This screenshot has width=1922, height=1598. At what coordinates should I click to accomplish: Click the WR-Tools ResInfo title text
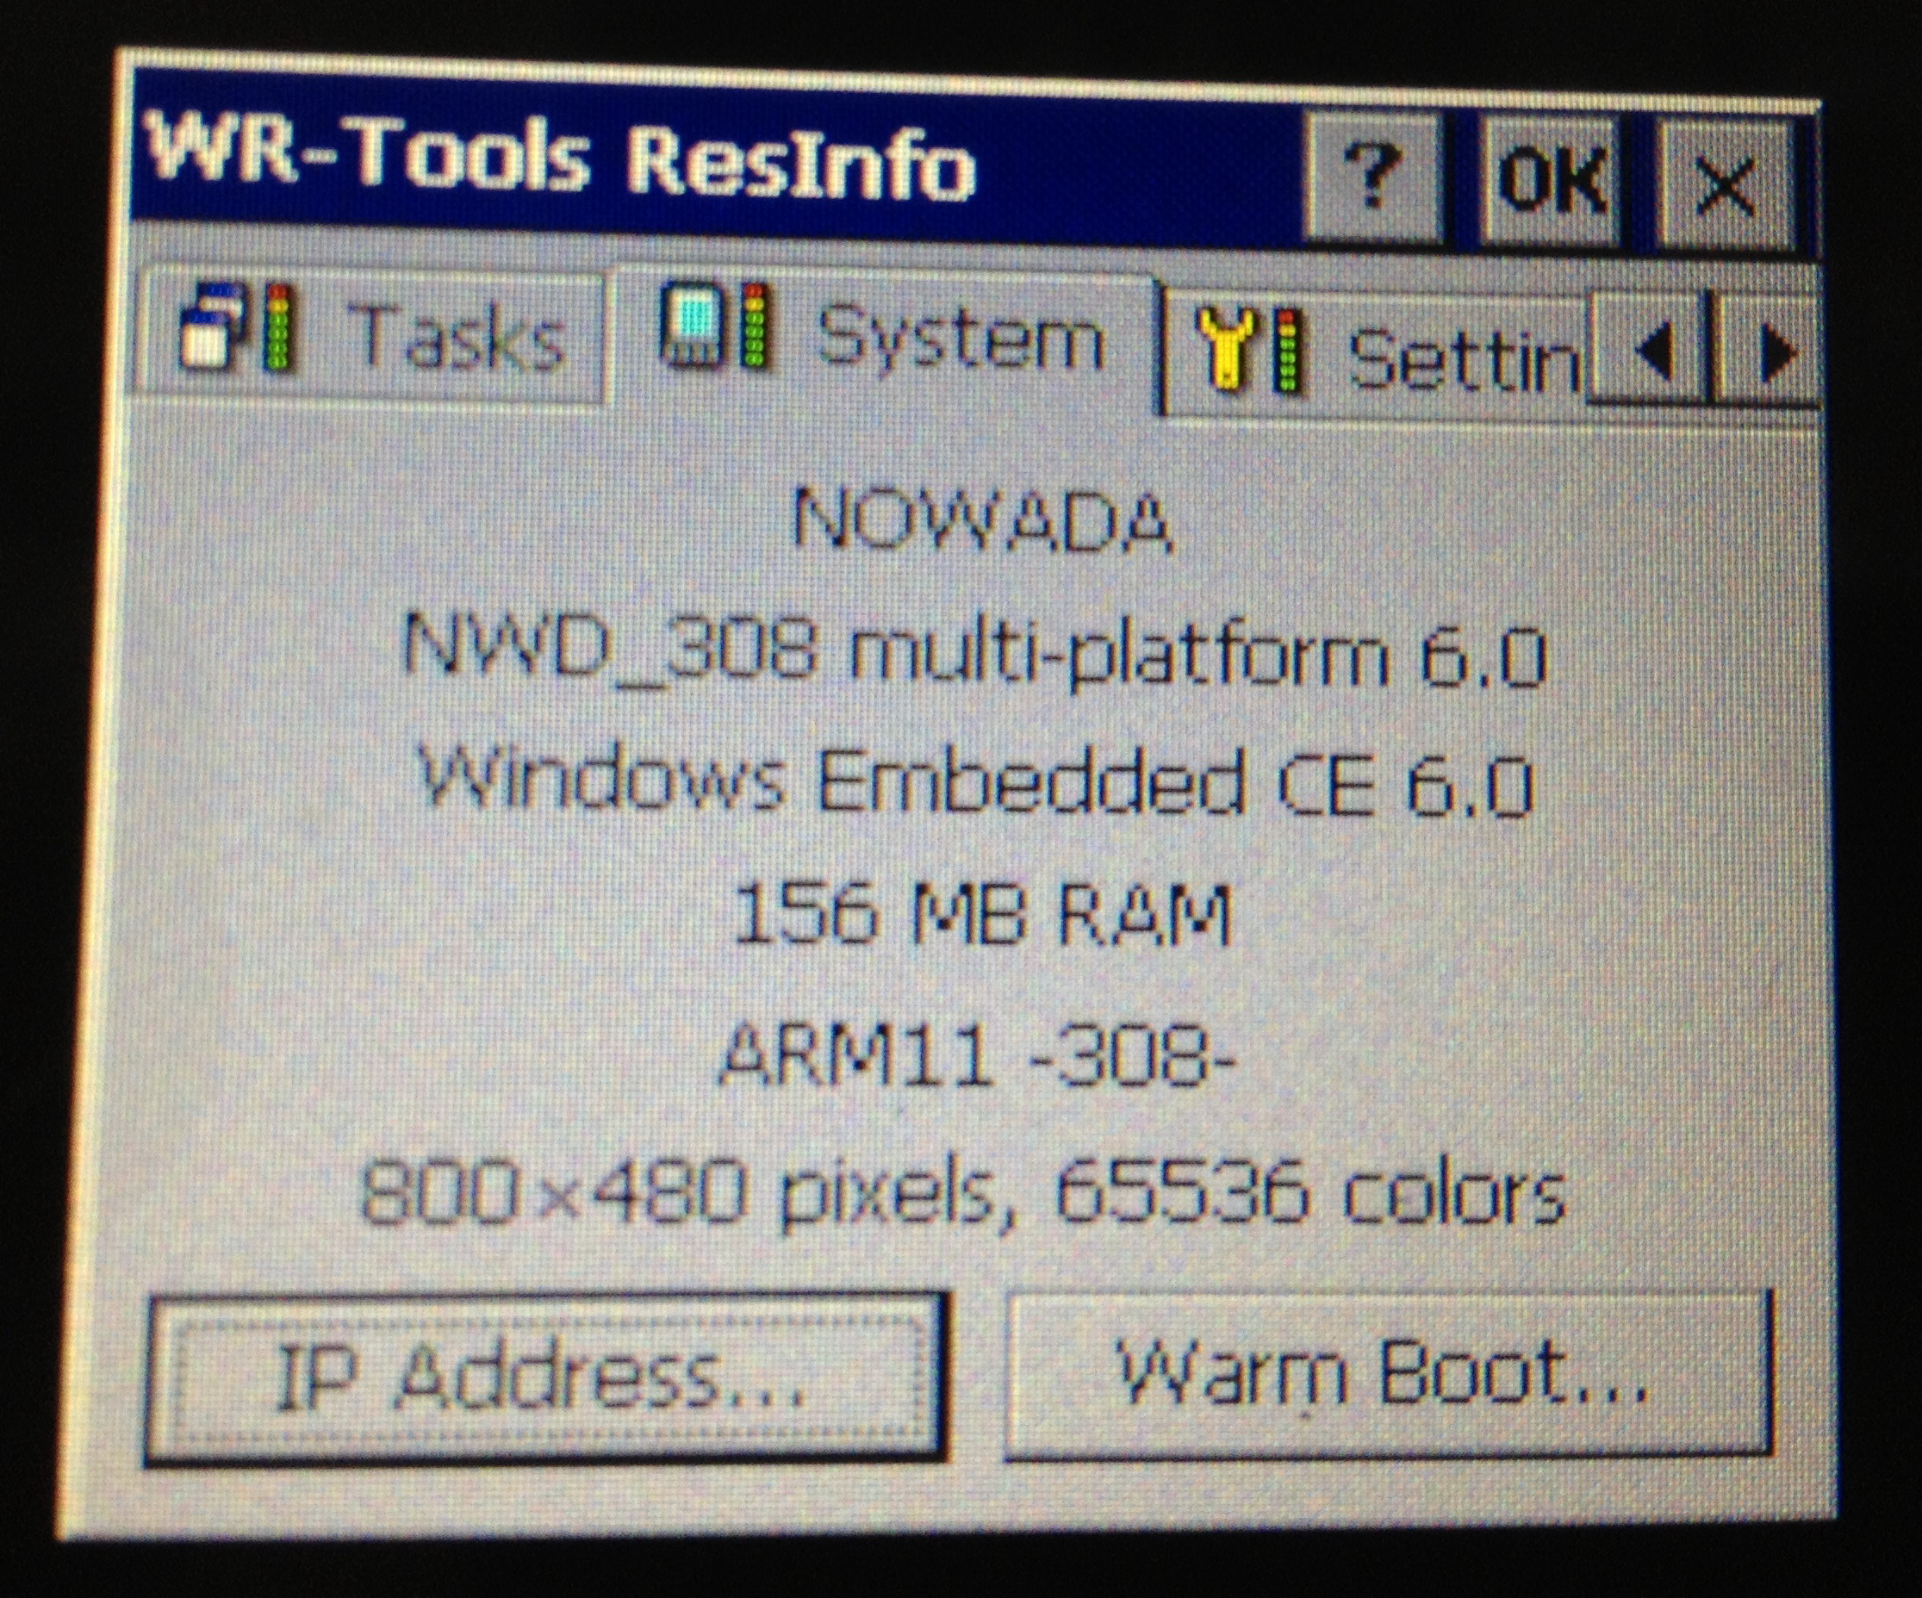click(562, 158)
